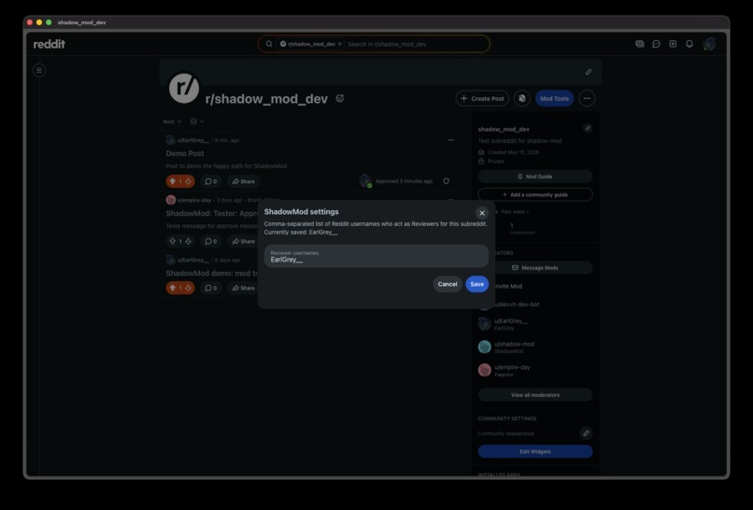Open u/shadow-mod moderator profile
The image size is (753, 510).
click(515, 344)
